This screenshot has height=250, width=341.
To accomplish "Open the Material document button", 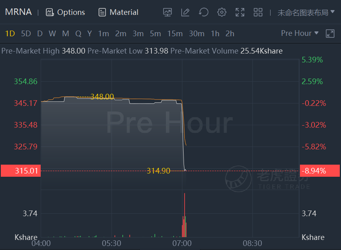I will click(118, 12).
